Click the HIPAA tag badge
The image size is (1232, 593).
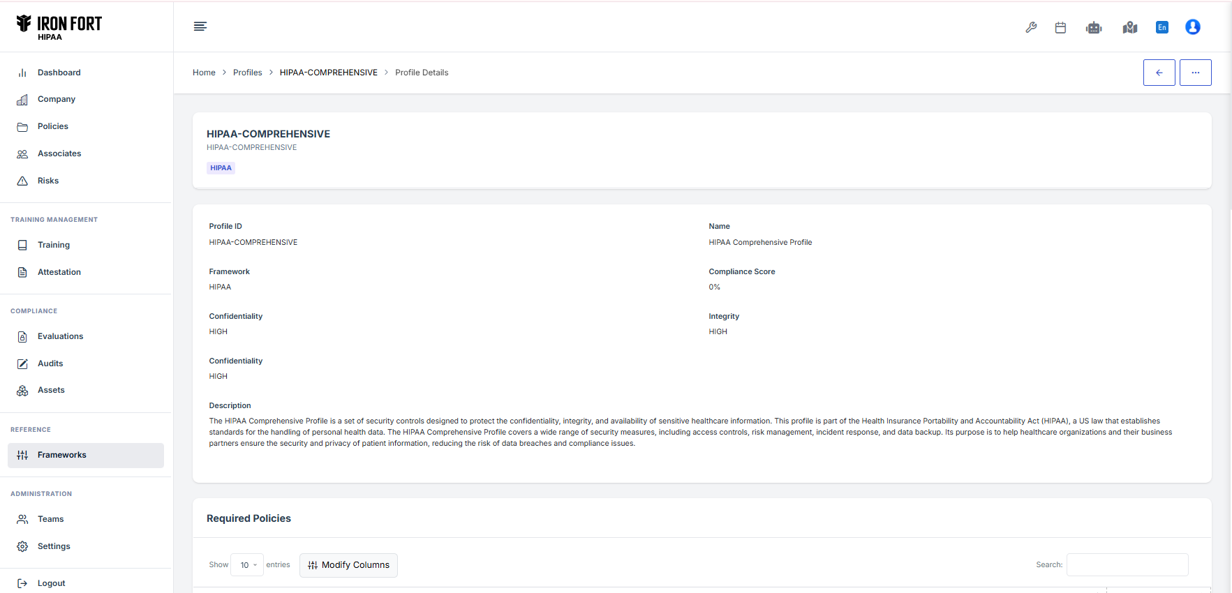pyautogui.click(x=221, y=168)
